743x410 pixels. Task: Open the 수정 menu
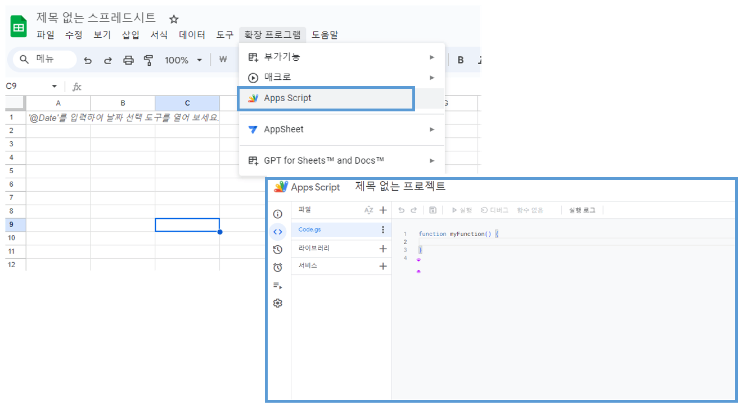pyautogui.click(x=74, y=35)
